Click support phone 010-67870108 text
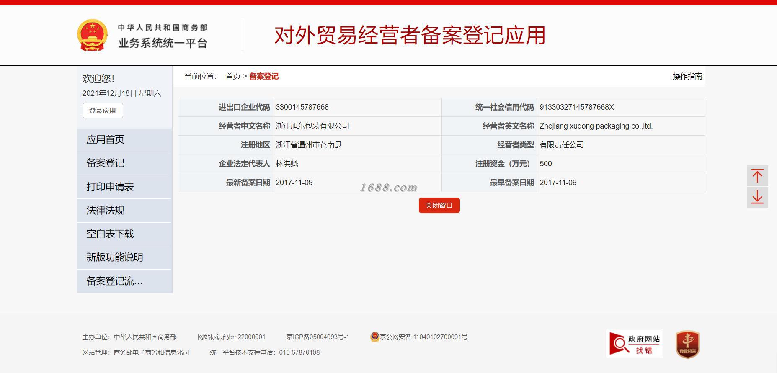The height and width of the screenshot is (373, 777). coord(299,352)
